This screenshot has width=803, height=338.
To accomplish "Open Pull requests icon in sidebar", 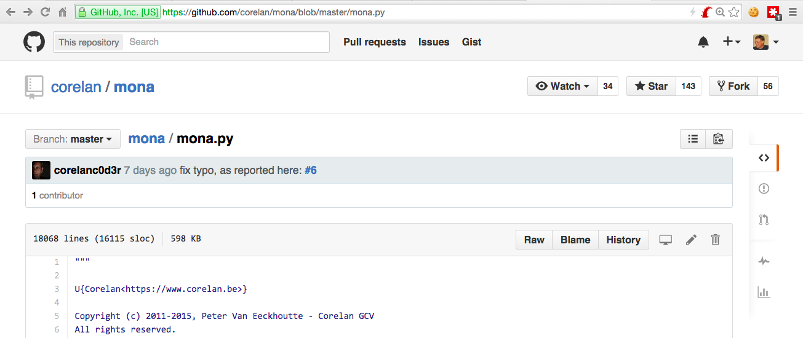I will tap(764, 219).
